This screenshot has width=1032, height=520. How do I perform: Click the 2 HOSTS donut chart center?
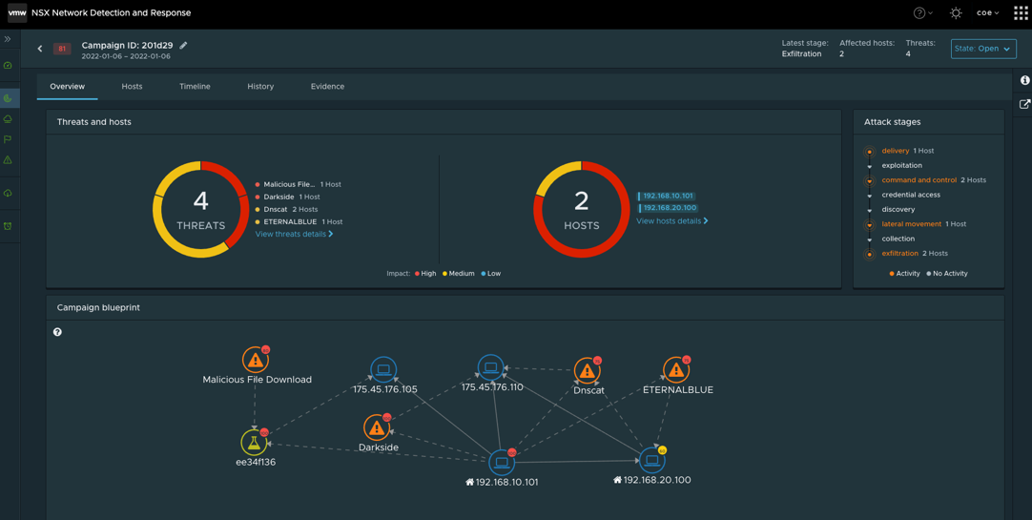(x=581, y=210)
